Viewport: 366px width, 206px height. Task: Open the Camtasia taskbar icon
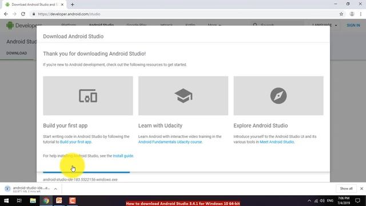point(73,201)
